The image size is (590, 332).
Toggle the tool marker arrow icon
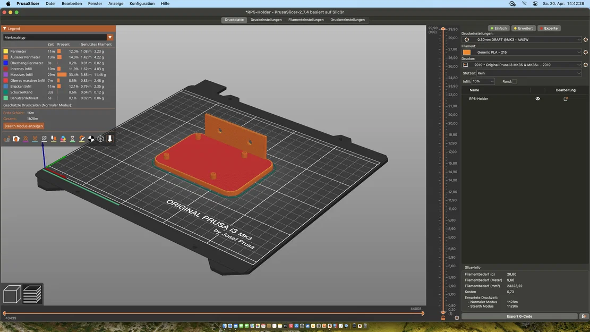110,139
